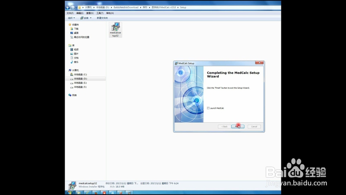Enable the Launch MedCalc checkbox

coord(208,108)
